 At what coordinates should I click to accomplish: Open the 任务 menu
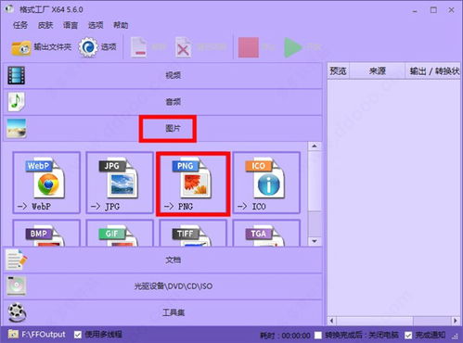tap(20, 25)
